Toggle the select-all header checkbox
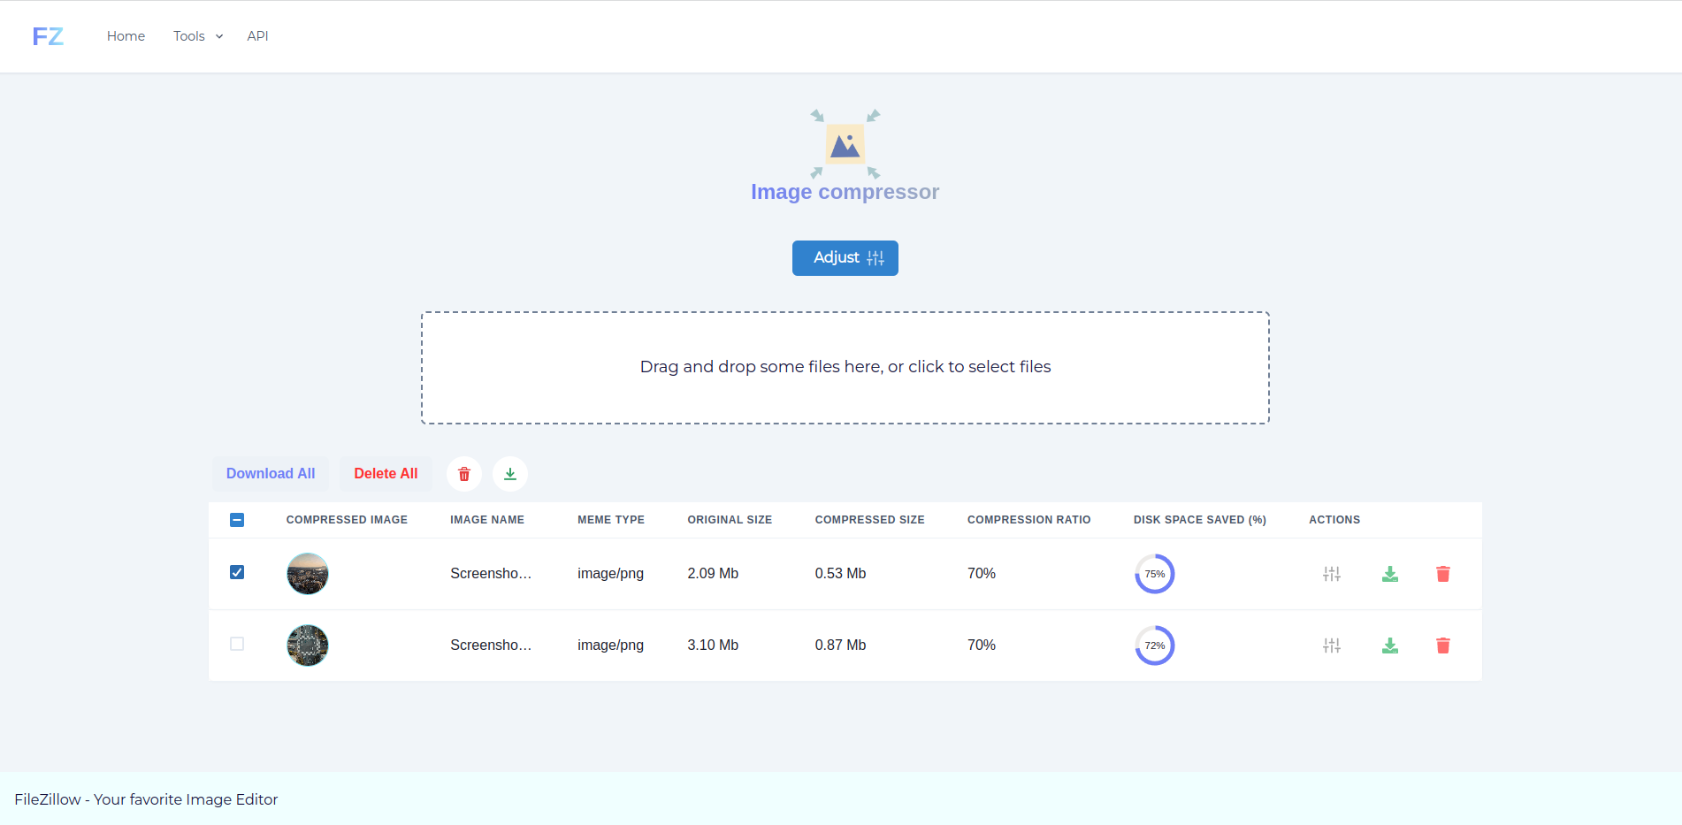Viewport: 1682px width, 825px height. [237, 520]
